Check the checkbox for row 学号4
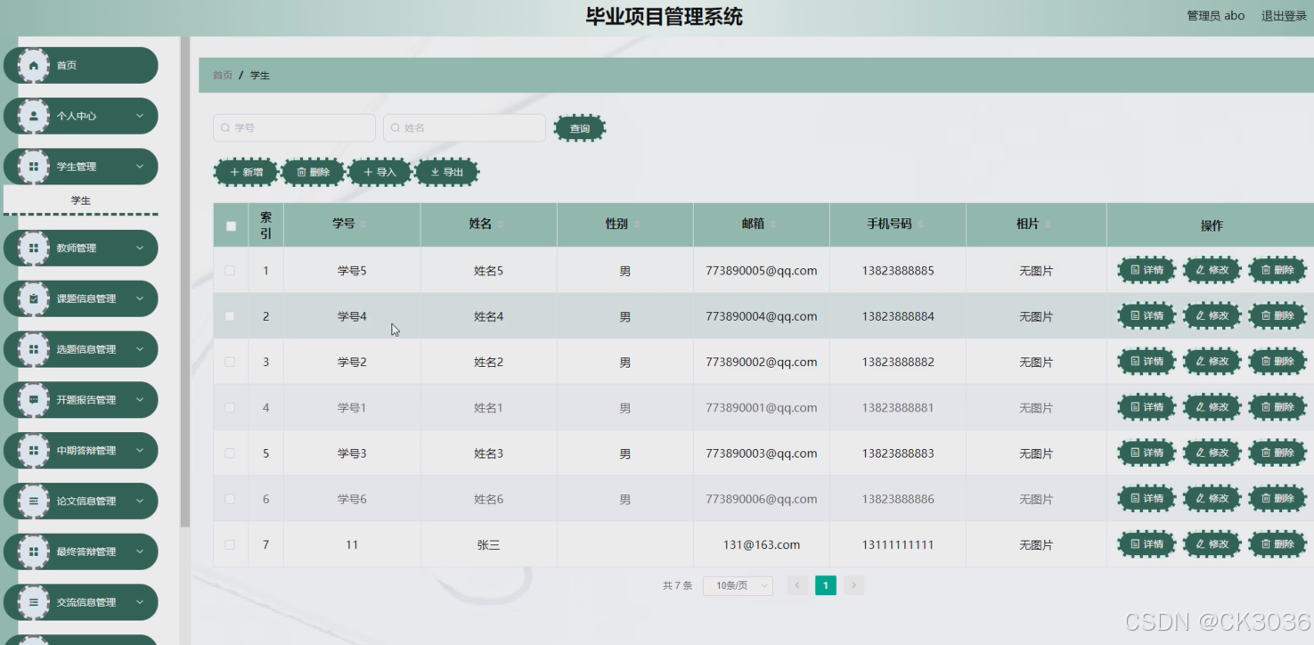This screenshot has width=1314, height=645. 230,316
